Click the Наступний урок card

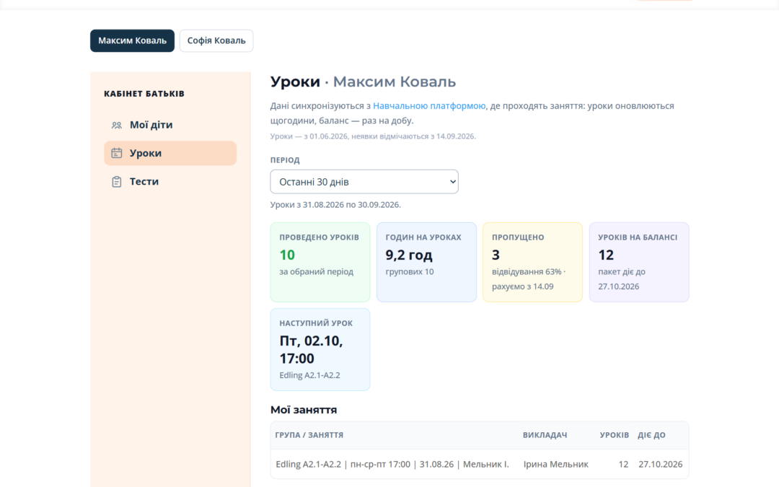(x=320, y=349)
